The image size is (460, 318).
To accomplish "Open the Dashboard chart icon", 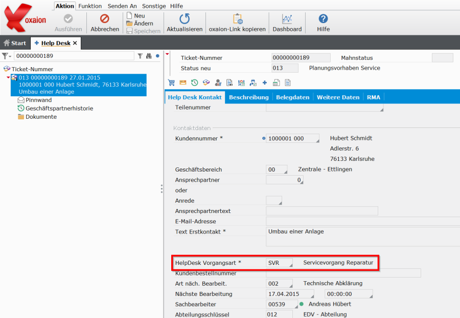I will (x=287, y=19).
